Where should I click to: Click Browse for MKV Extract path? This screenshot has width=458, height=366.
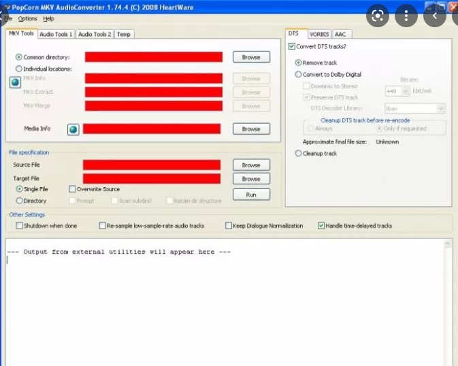pos(251,93)
